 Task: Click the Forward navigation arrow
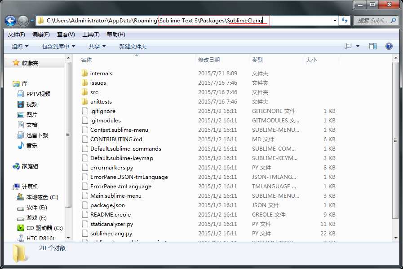tap(23, 21)
